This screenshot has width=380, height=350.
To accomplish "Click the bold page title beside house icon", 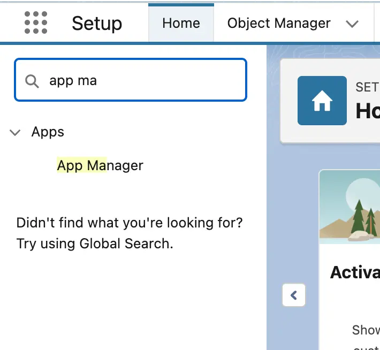I will 368,111.
